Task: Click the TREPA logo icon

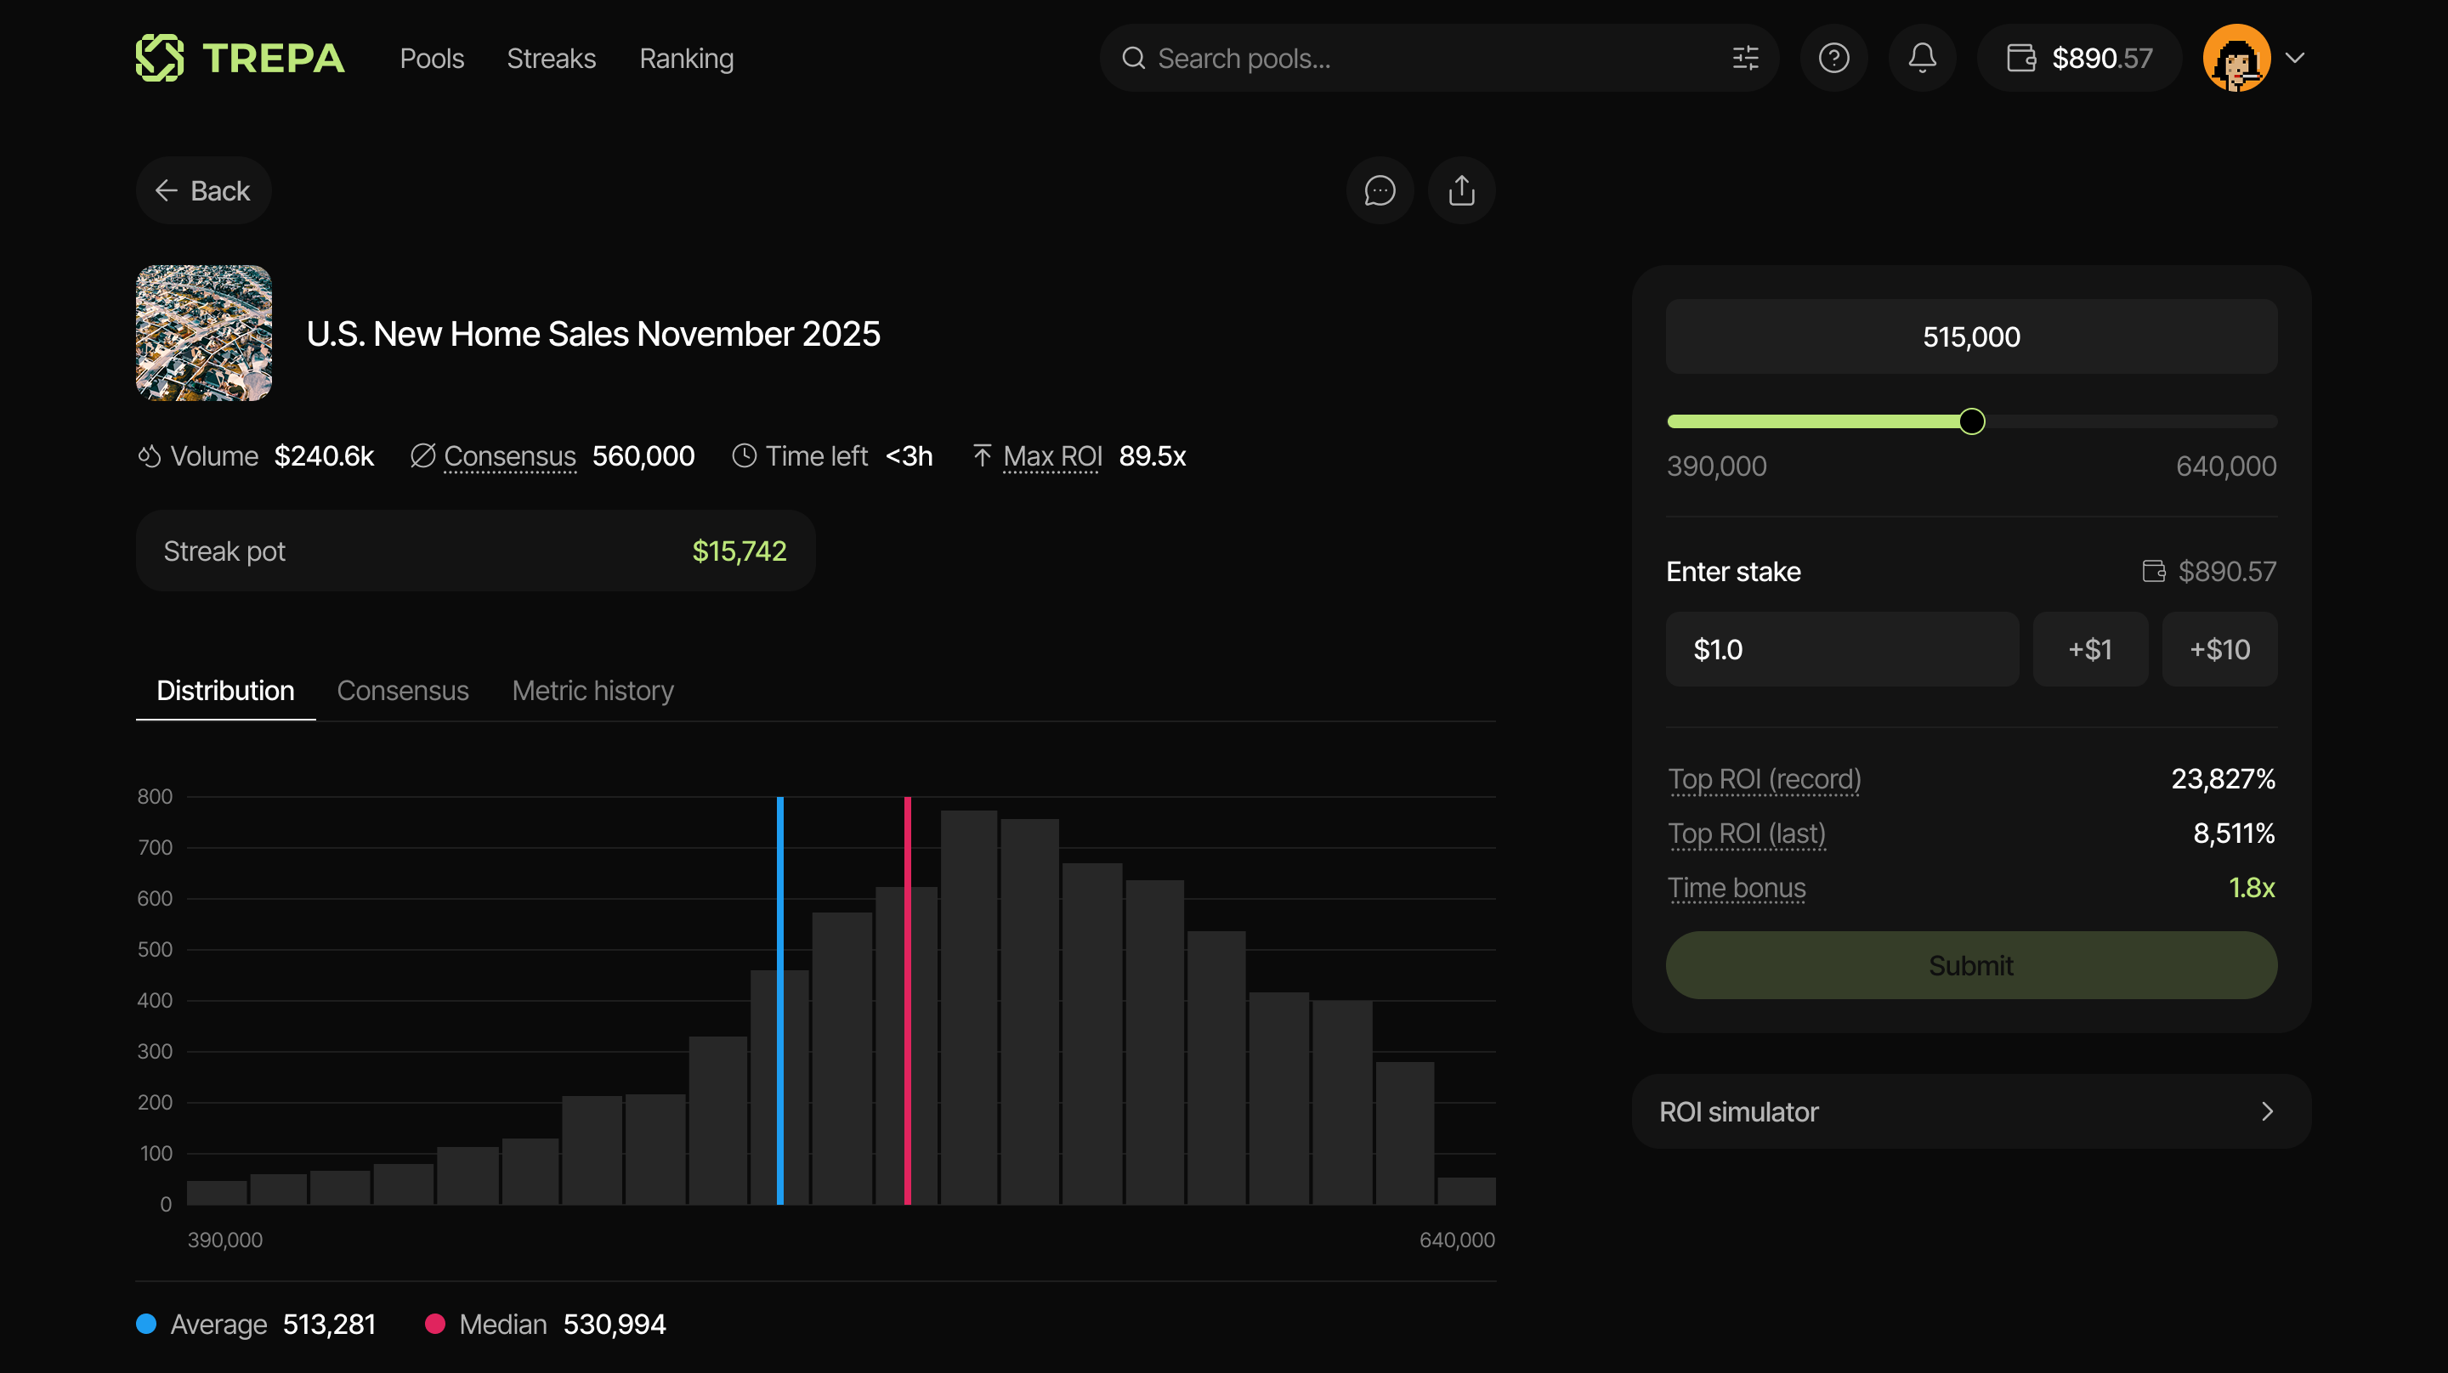Action: (161, 58)
